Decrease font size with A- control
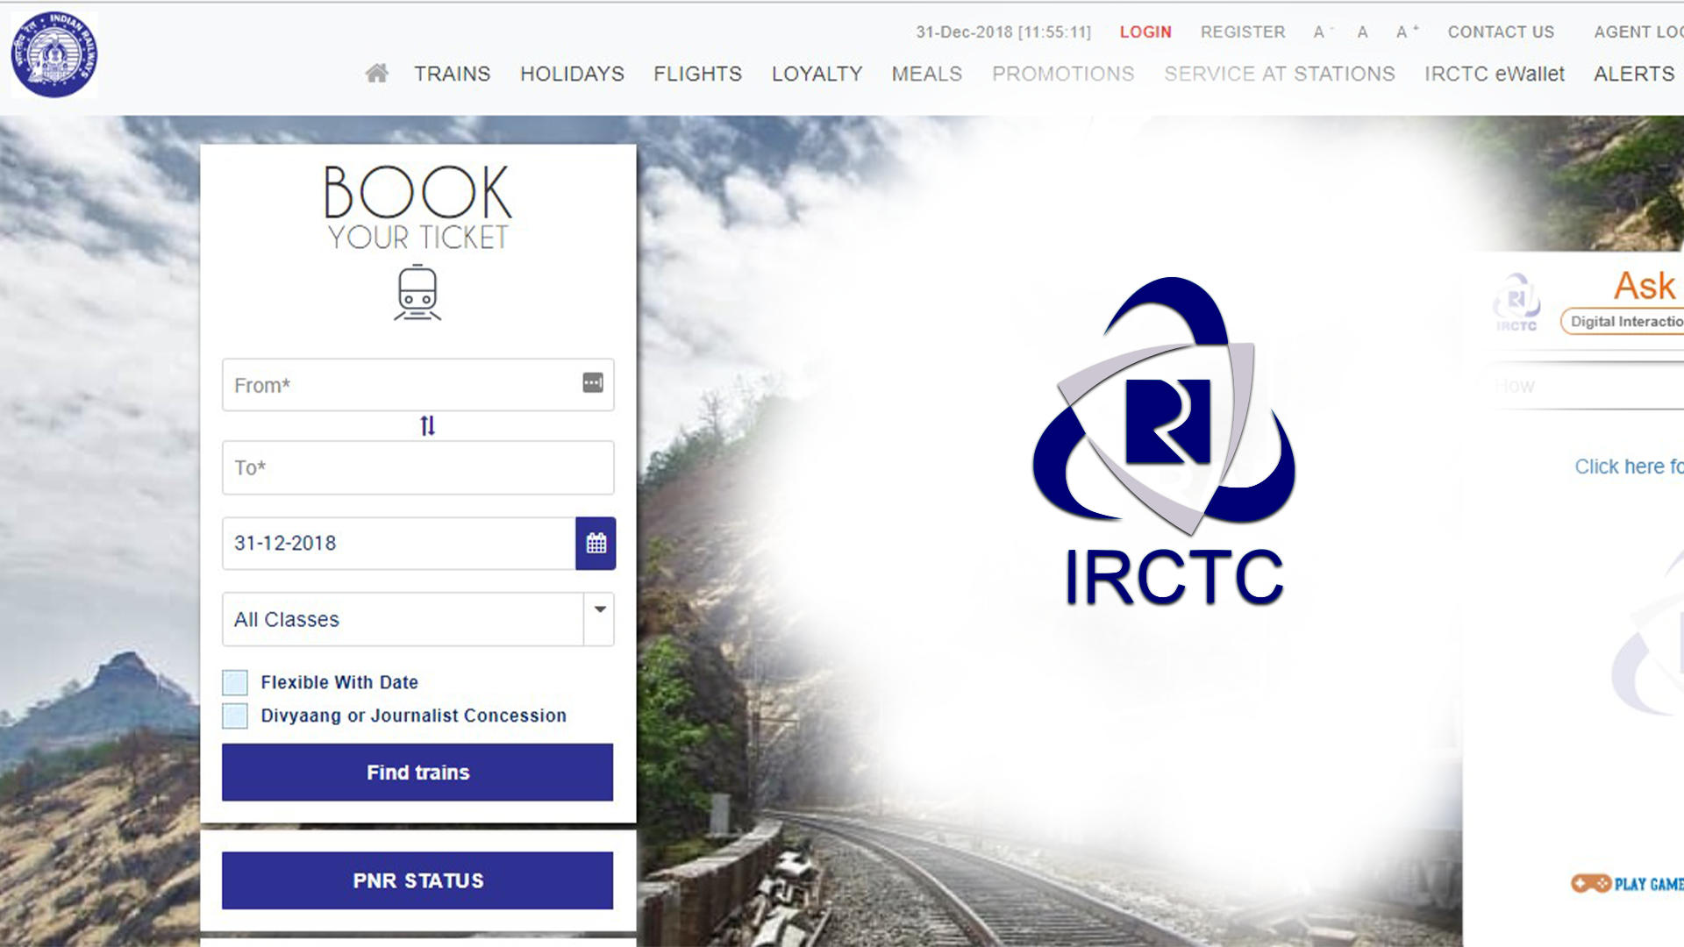1684x947 pixels. (1323, 32)
